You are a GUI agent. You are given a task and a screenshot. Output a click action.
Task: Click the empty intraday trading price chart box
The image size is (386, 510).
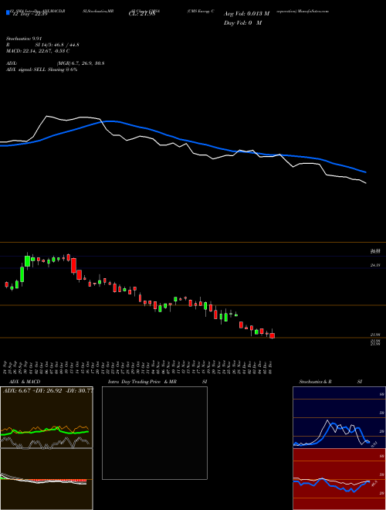coord(154,433)
